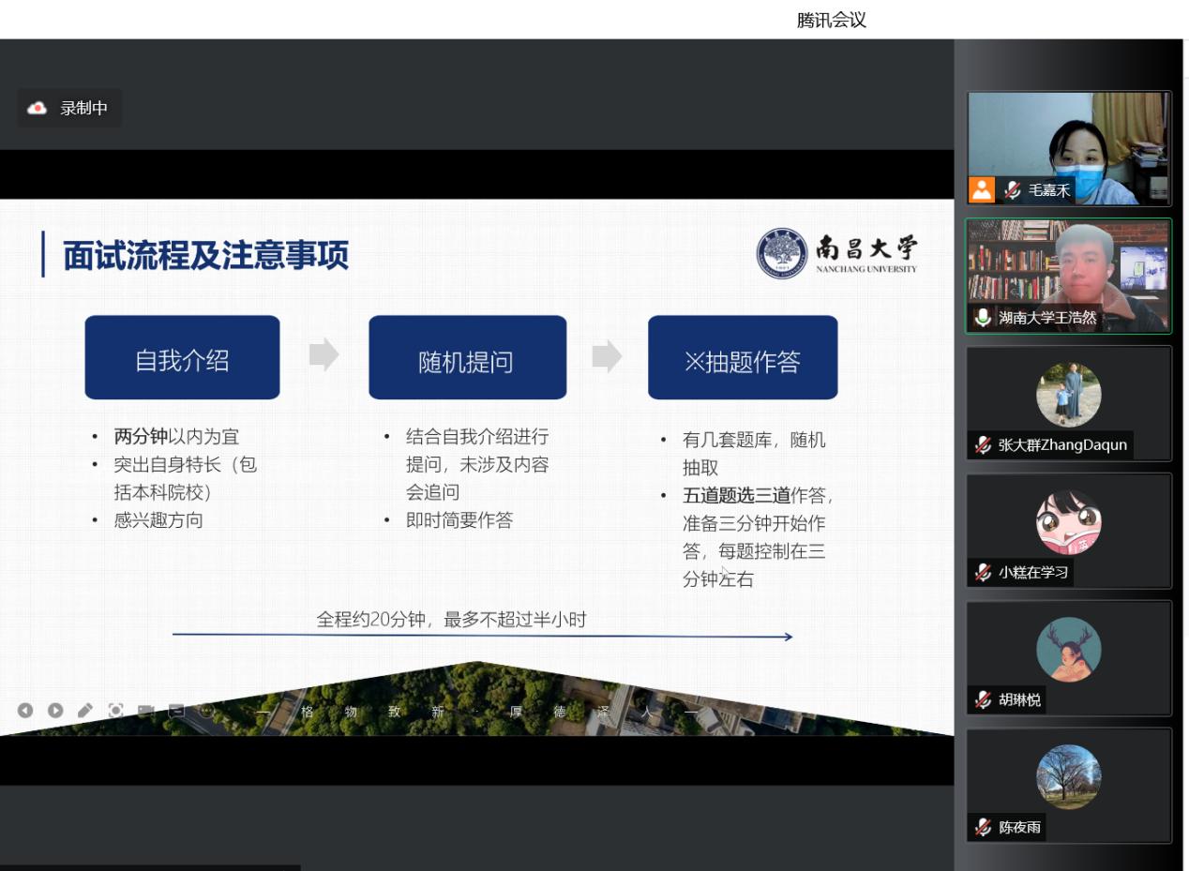1189x871 pixels.
Task: Select 毛嘉禾's video thumbnail
Action: (x=1068, y=141)
